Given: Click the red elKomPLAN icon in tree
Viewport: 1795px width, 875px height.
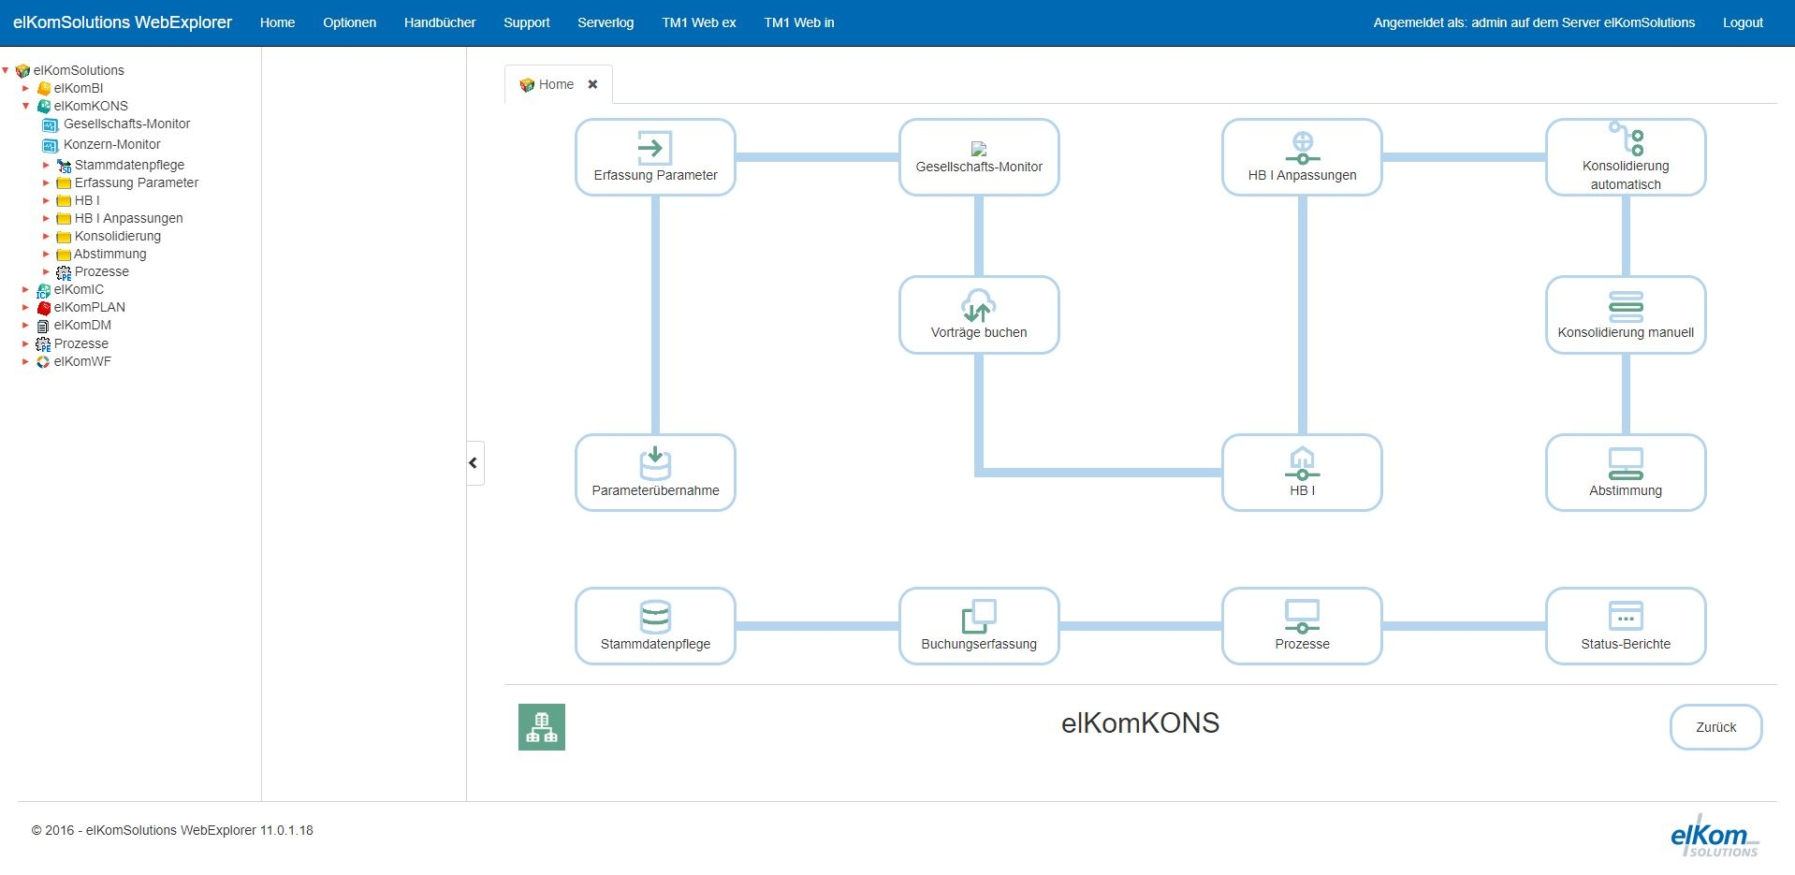Looking at the screenshot, I should pyautogui.click(x=43, y=308).
